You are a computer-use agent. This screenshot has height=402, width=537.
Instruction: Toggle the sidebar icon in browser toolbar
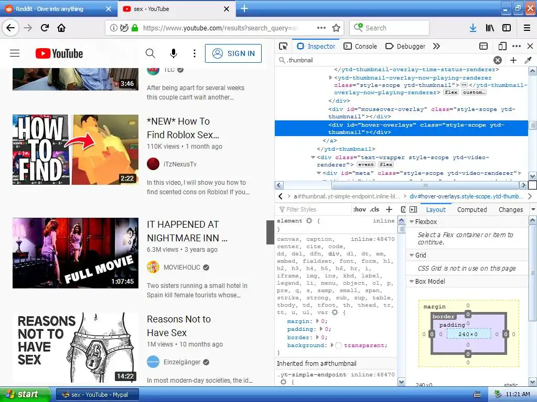tap(507, 28)
